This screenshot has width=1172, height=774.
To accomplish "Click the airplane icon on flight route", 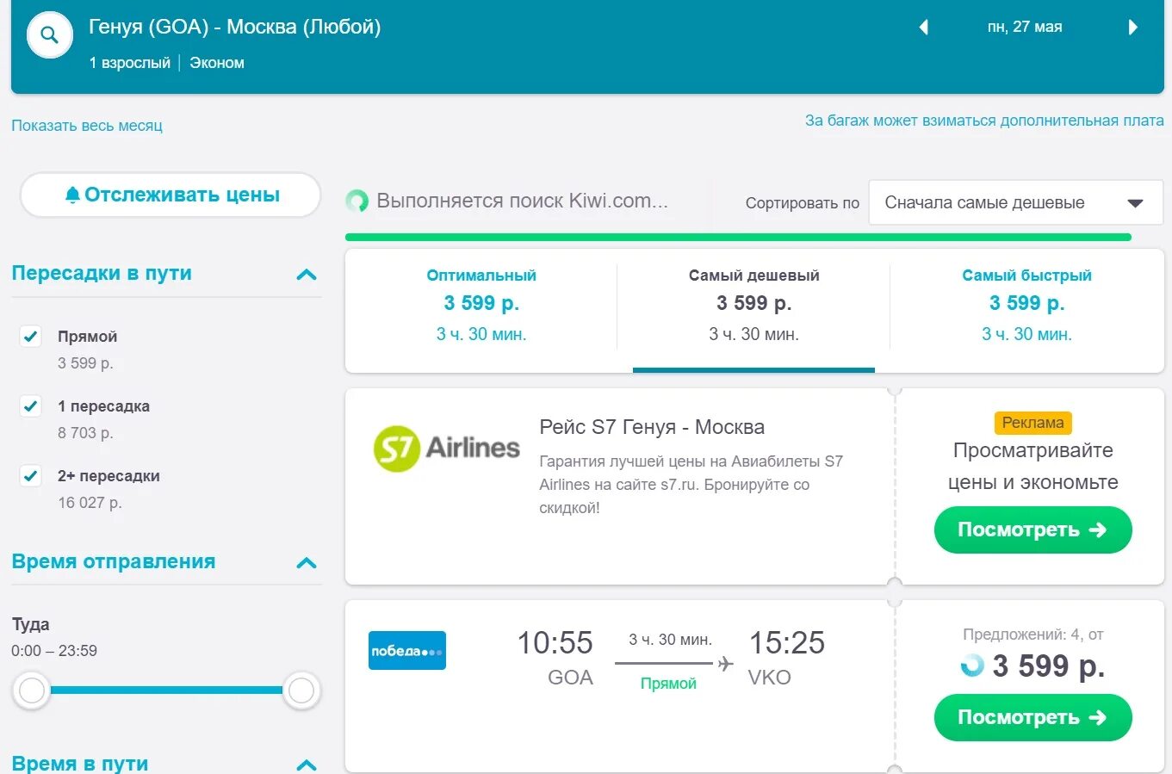I will (x=726, y=664).
